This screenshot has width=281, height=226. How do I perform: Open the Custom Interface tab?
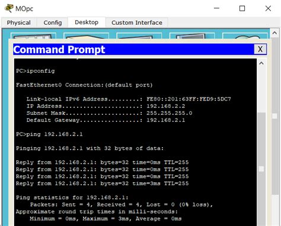click(x=137, y=22)
